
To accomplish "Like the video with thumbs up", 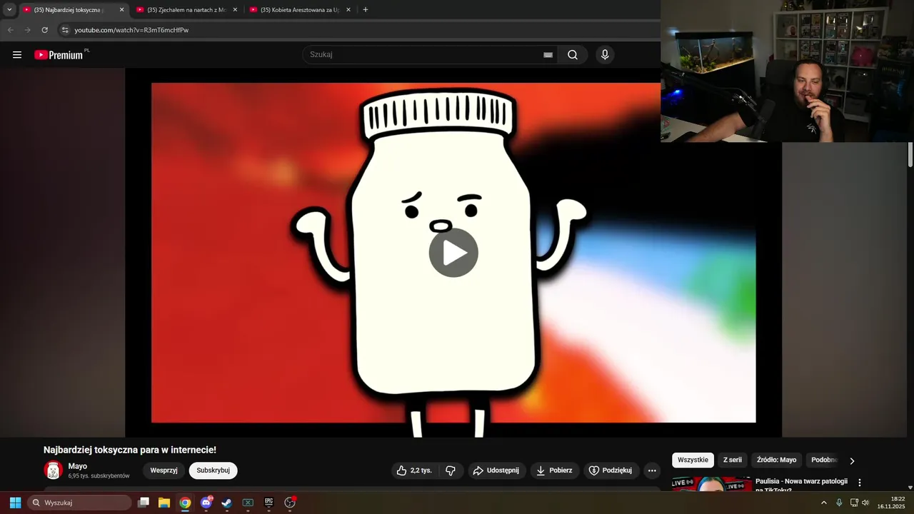I will 414,470.
